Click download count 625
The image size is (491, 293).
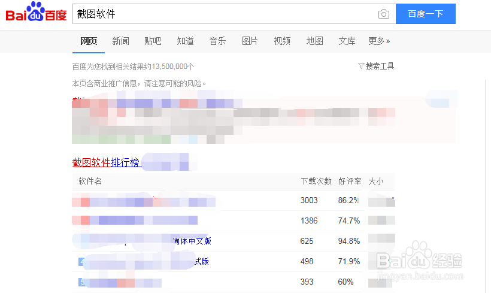point(307,241)
